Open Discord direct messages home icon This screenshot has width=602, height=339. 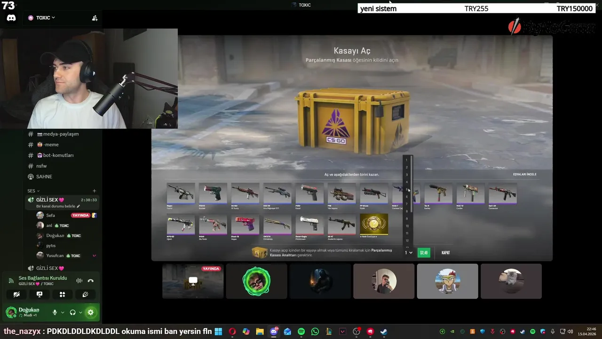pos(11,18)
